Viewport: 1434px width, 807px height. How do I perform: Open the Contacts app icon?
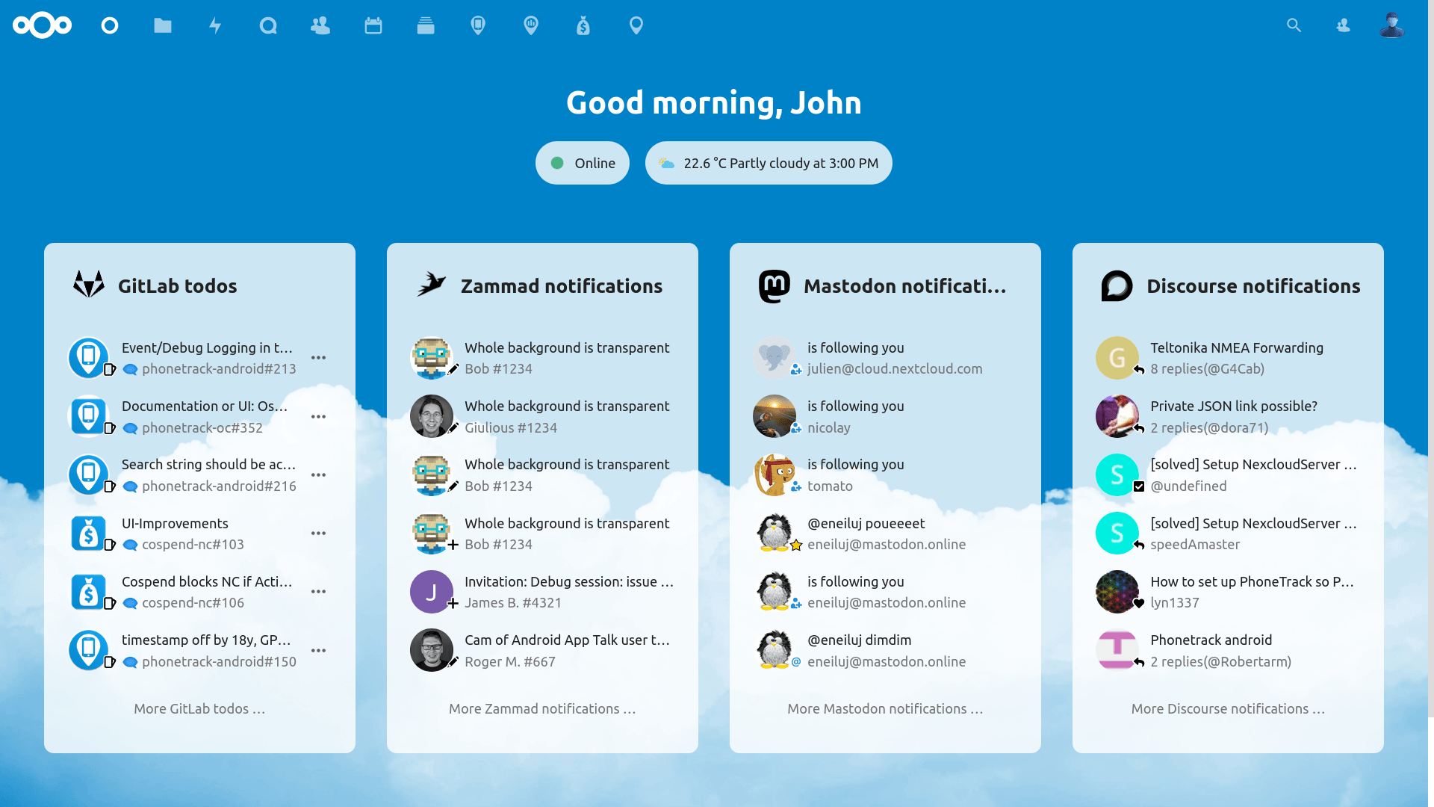pyautogui.click(x=320, y=25)
